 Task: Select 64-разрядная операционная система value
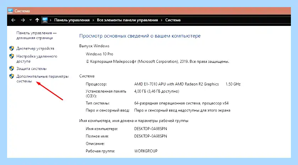coord(181,103)
